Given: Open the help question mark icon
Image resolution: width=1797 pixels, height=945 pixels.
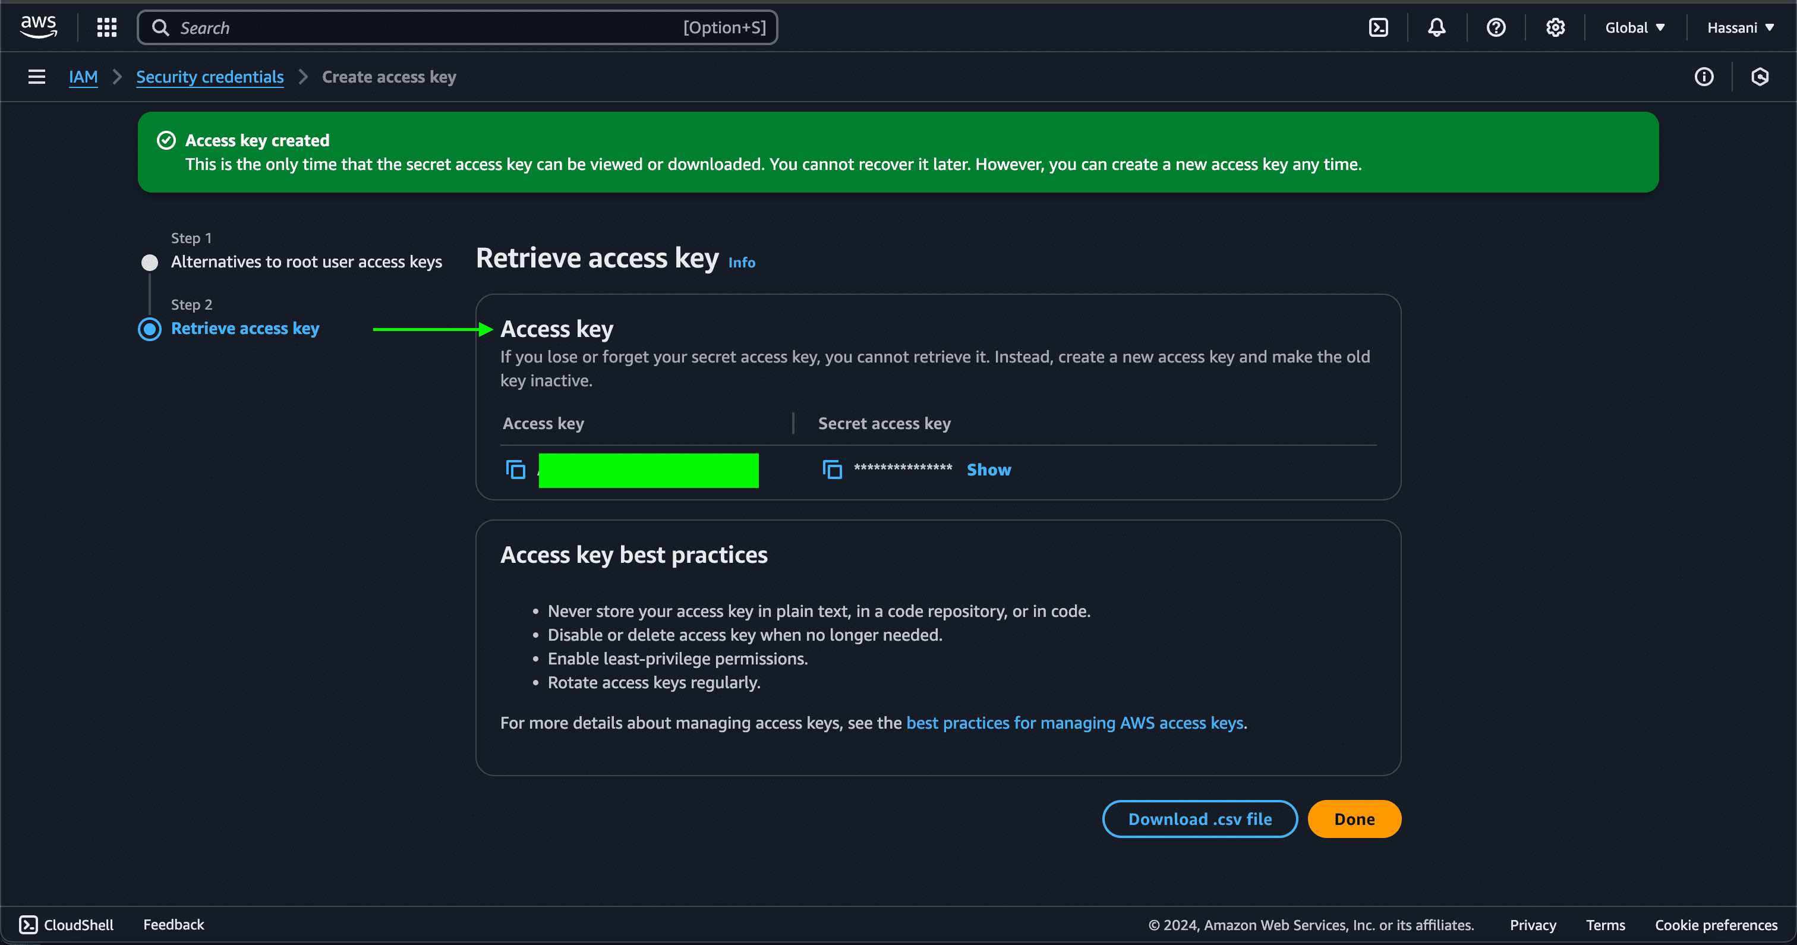Looking at the screenshot, I should tap(1496, 27).
